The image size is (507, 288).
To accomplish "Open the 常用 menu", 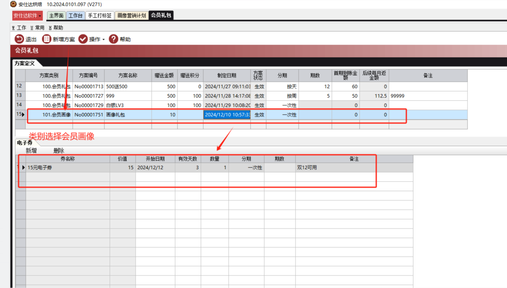I will point(38,28).
